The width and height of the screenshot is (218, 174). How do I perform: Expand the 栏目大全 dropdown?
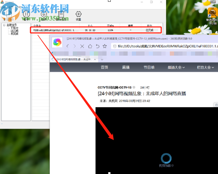tap(205, 67)
